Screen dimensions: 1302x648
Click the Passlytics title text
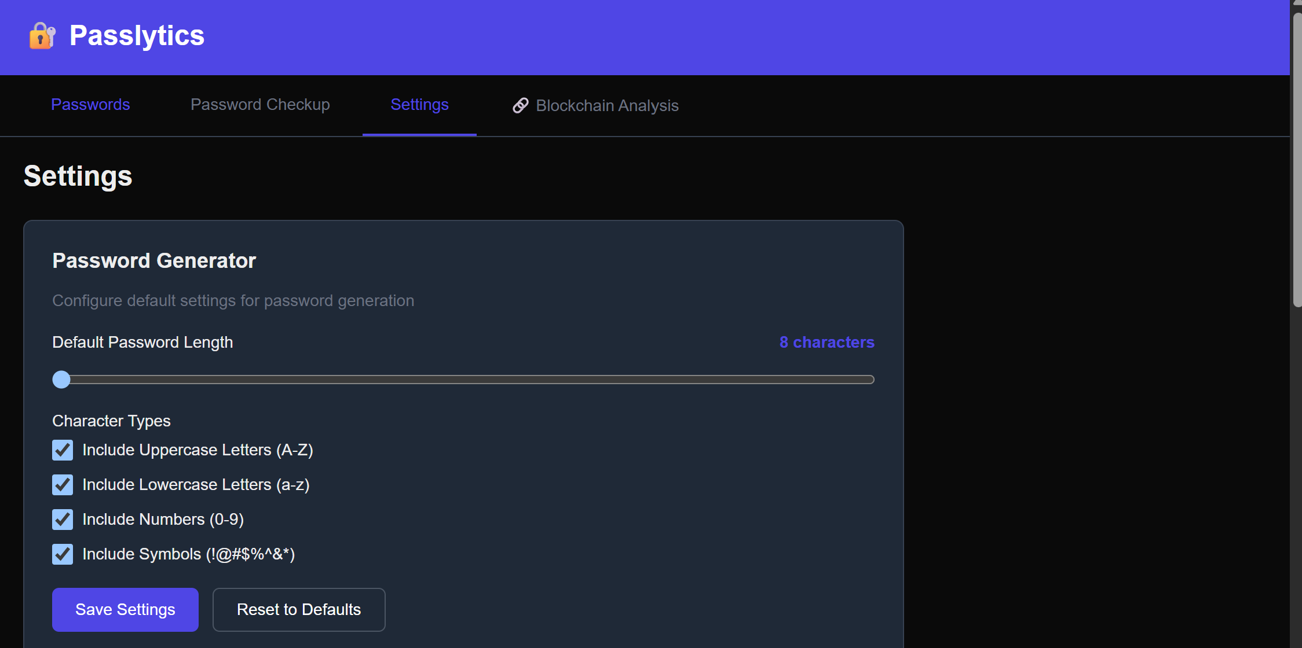tap(137, 36)
